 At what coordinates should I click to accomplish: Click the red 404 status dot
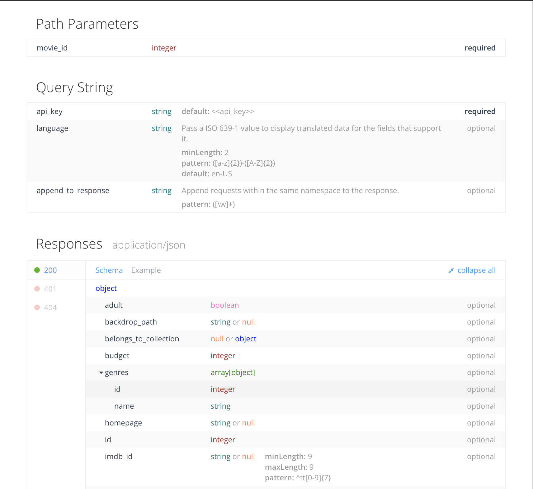37,307
